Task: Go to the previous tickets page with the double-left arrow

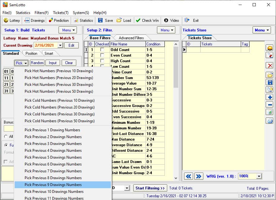Action: tap(188, 176)
